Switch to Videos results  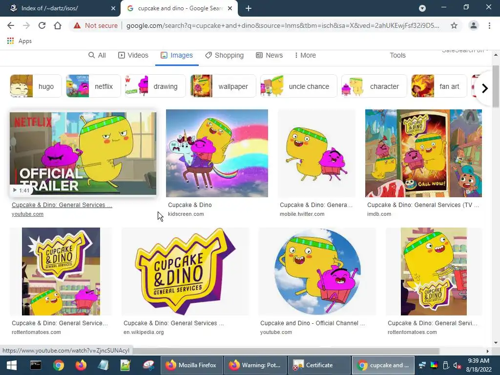tap(133, 55)
